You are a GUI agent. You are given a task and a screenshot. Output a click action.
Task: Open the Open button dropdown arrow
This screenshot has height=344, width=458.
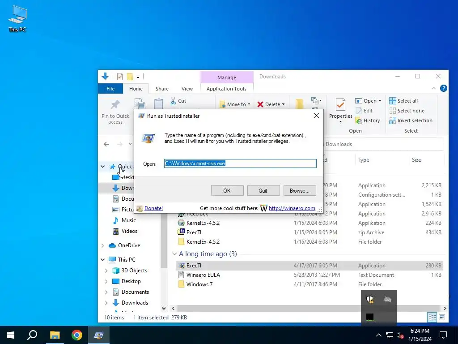point(380,101)
